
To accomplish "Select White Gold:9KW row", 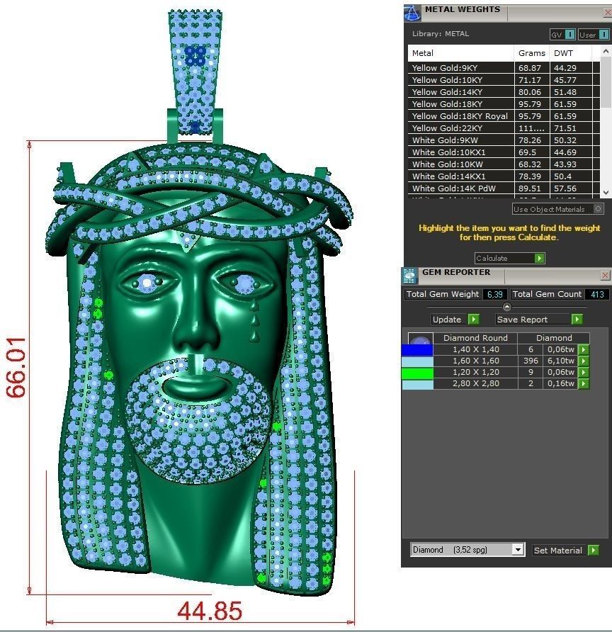I will point(504,140).
